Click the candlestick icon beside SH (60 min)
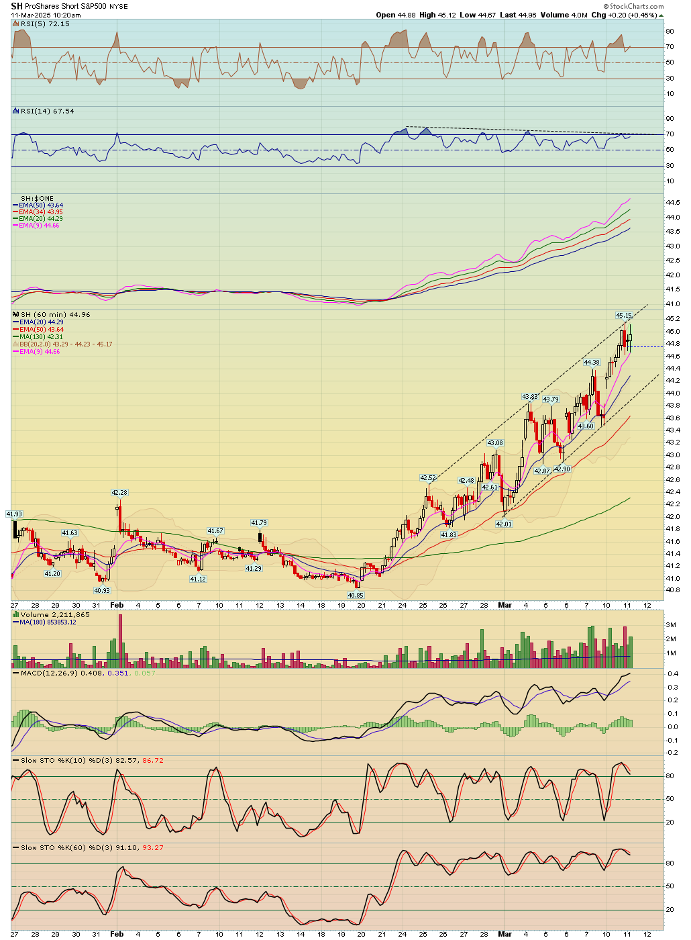Screen dimensions: 691x940 pyautogui.click(x=16, y=314)
